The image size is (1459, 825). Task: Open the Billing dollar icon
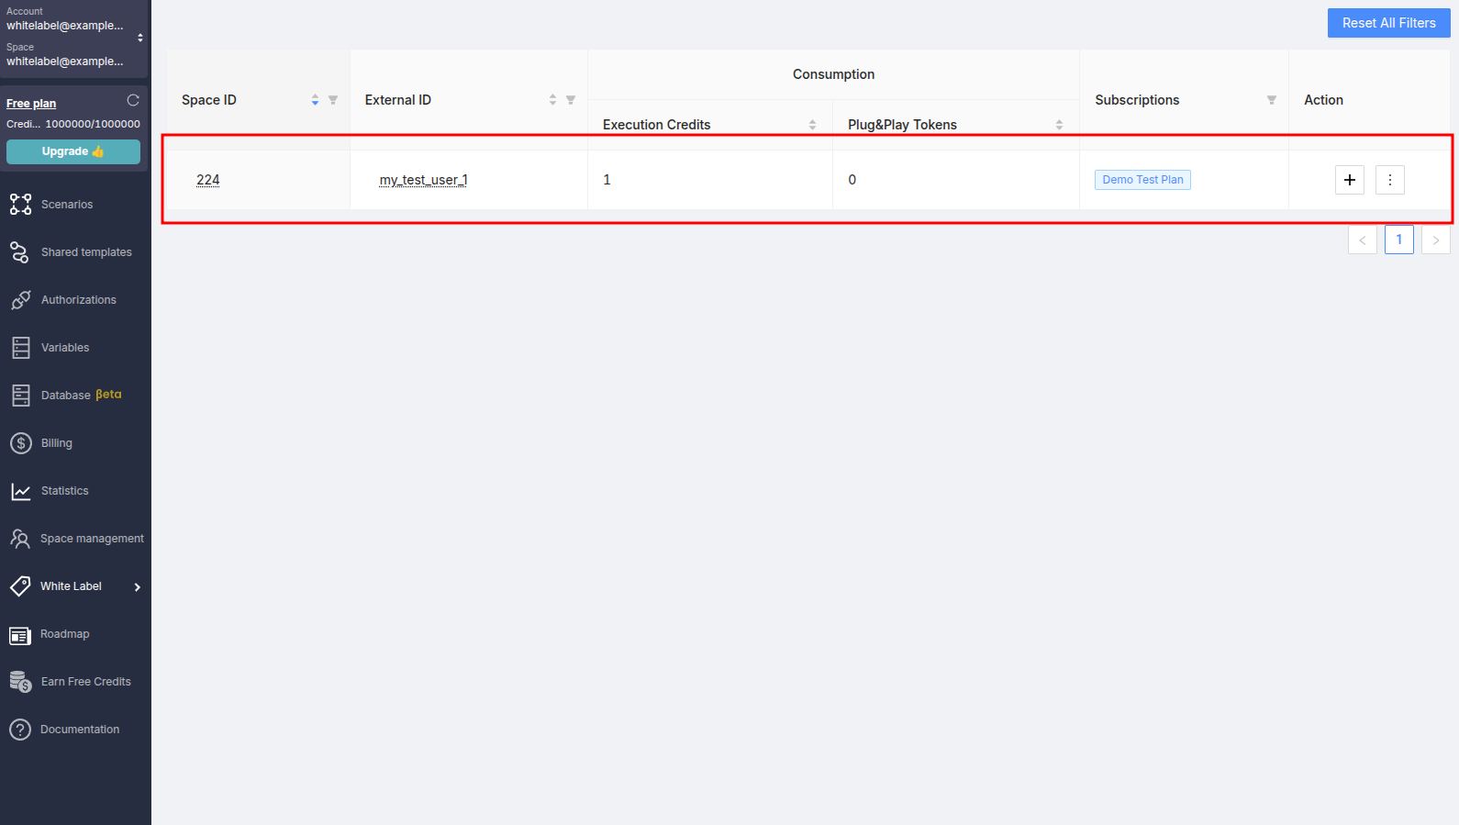coord(20,443)
